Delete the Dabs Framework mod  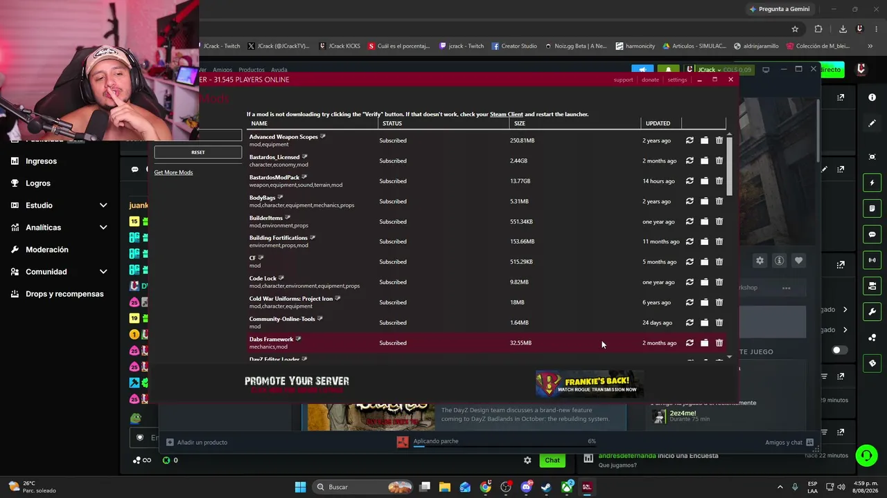(x=719, y=343)
